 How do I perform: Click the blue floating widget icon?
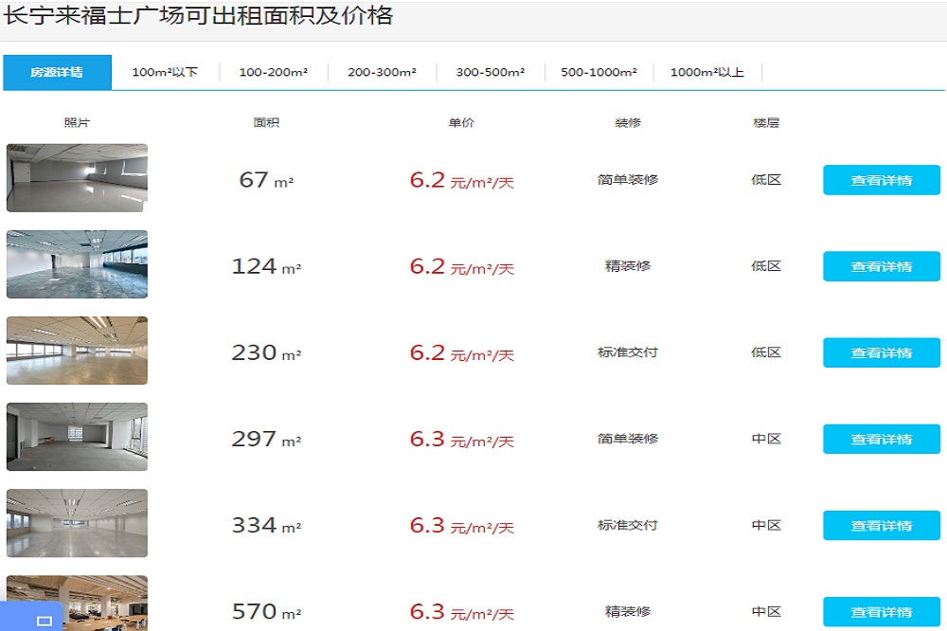click(x=45, y=621)
